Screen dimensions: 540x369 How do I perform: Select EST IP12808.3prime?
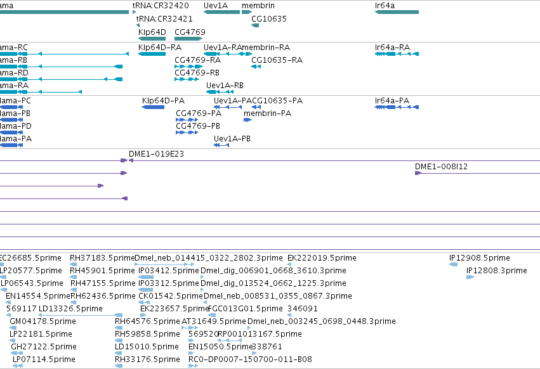coord(470,277)
